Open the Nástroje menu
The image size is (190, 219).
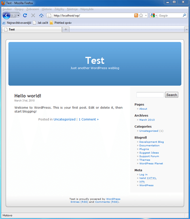pyautogui.click(x=72, y=9)
